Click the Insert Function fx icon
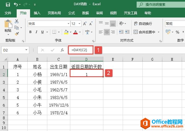Viewport: 185px width, 131px height. [x=62, y=50]
